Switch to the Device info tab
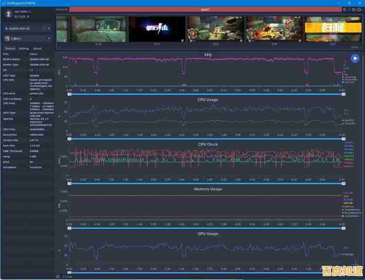Image resolution: width=365 pixels, height=280 pixels. click(10, 49)
